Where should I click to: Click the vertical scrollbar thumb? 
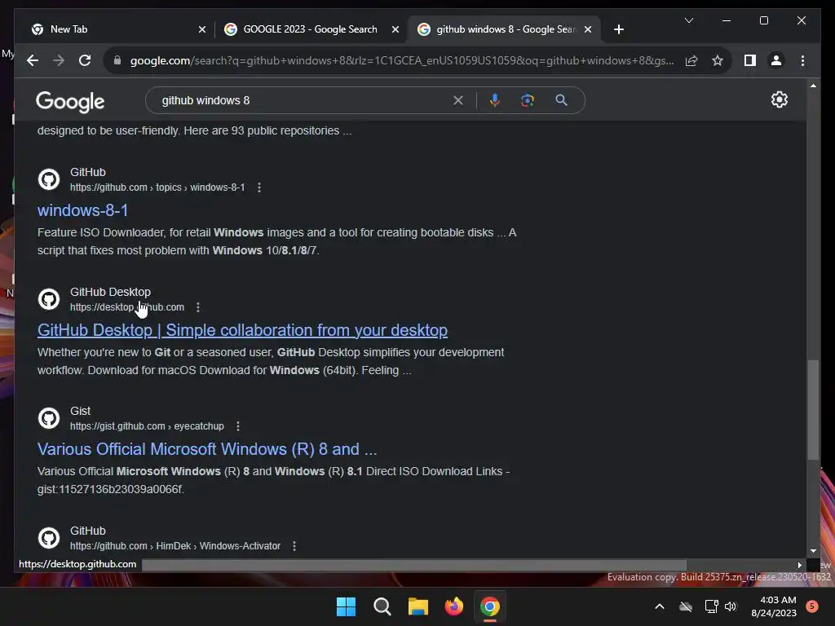813,410
